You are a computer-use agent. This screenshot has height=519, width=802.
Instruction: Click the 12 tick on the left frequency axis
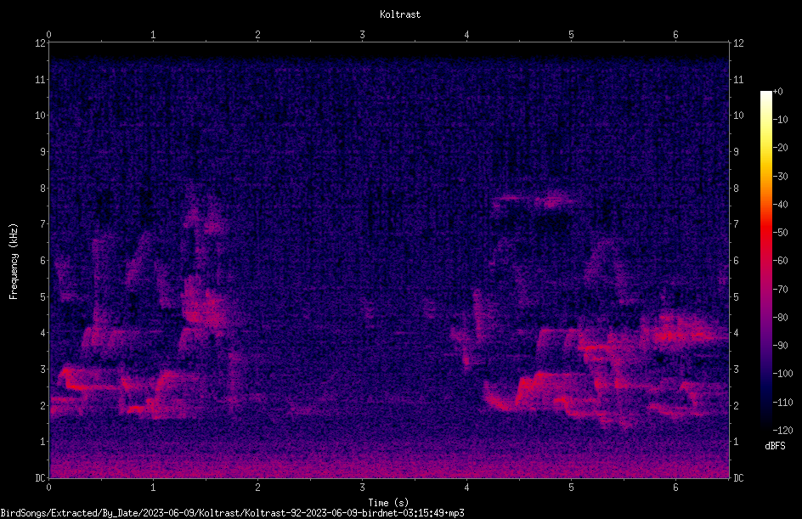40,43
